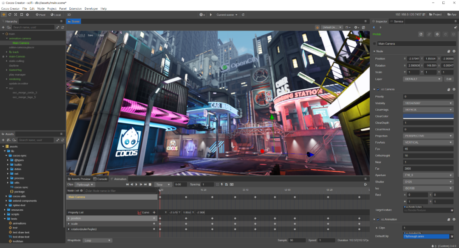This screenshot has height=248, width=459.
Task: Expand the Clips property in cc.Animation
Action: click(x=377, y=228)
